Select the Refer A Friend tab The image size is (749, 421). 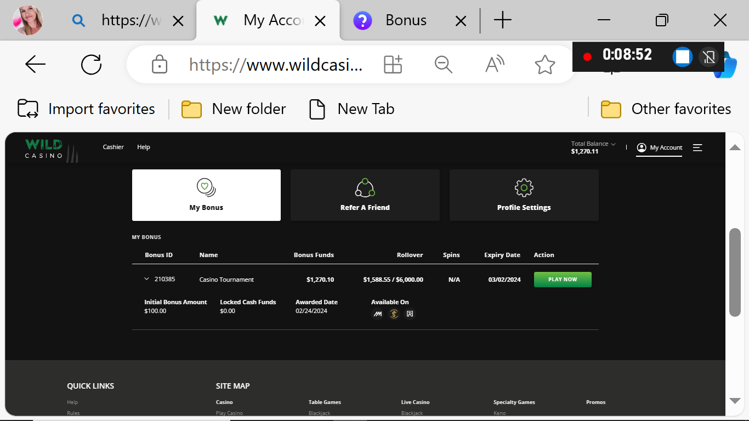[365, 195]
